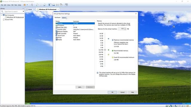
Task: Increase memory with the up stepper arrow
Action: coord(125,28)
